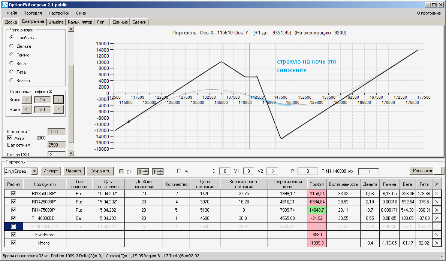Click the V1 input field

pos(248,171)
